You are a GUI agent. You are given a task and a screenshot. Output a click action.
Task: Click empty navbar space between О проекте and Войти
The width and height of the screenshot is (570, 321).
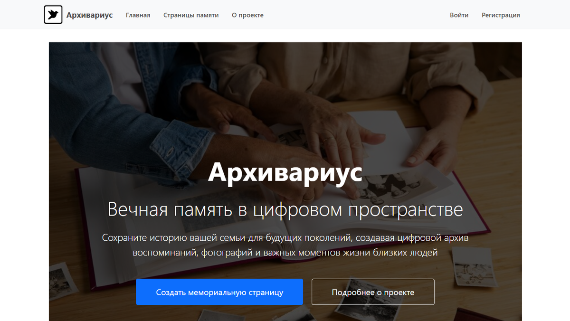click(x=356, y=15)
